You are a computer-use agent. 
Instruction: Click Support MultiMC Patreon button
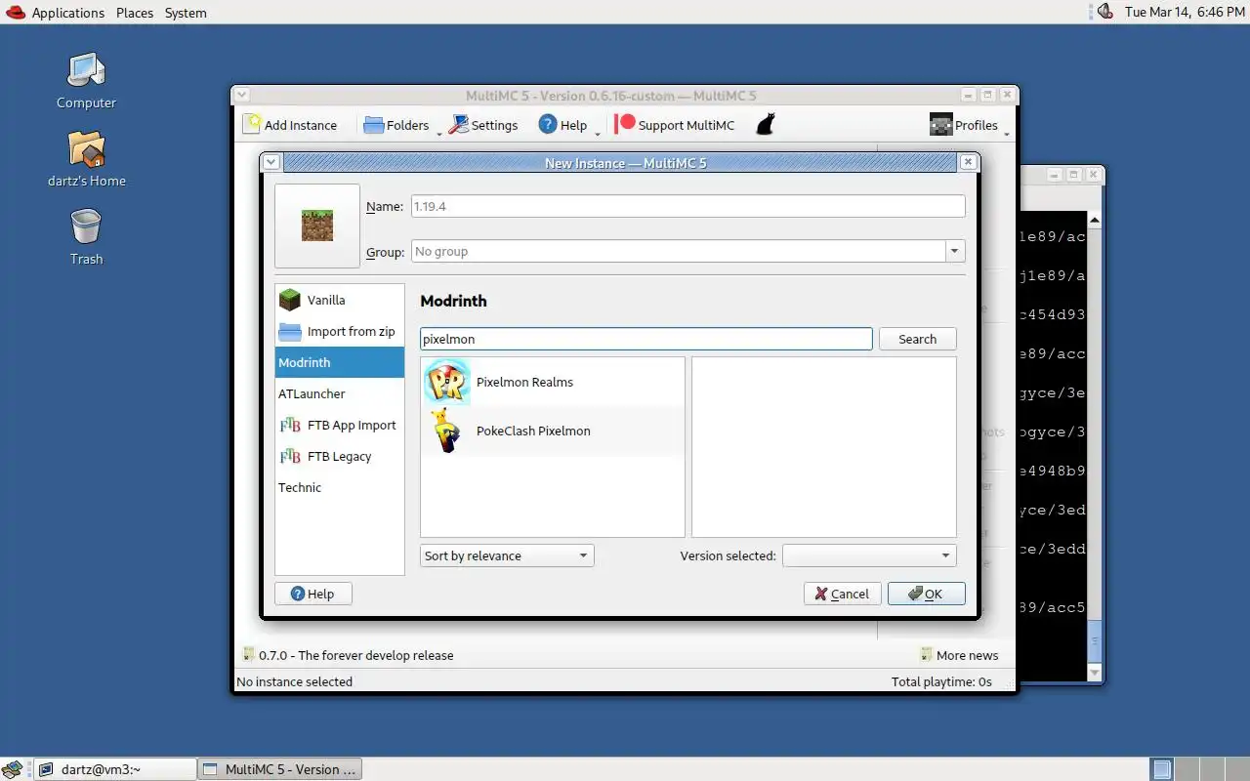tap(674, 125)
